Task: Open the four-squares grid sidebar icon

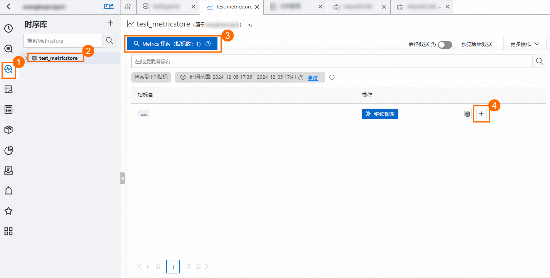Action: coord(8,231)
